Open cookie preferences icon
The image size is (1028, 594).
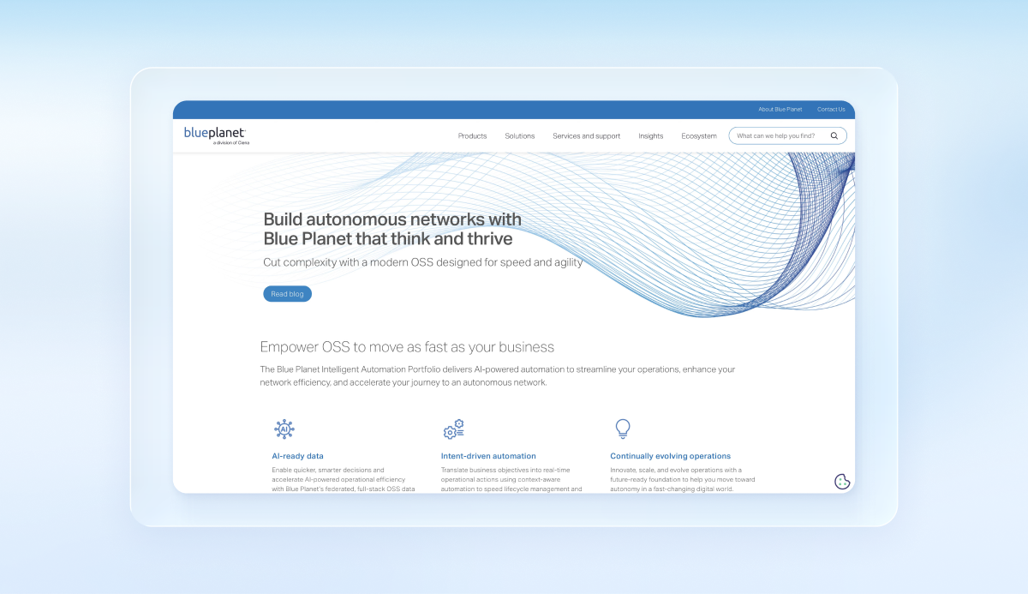pyautogui.click(x=842, y=482)
